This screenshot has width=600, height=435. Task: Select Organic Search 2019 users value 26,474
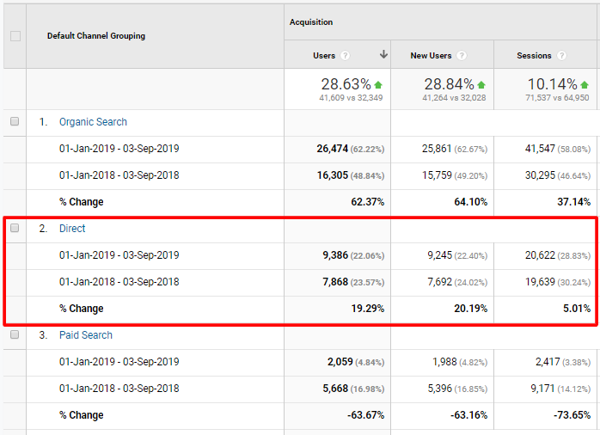pyautogui.click(x=332, y=149)
